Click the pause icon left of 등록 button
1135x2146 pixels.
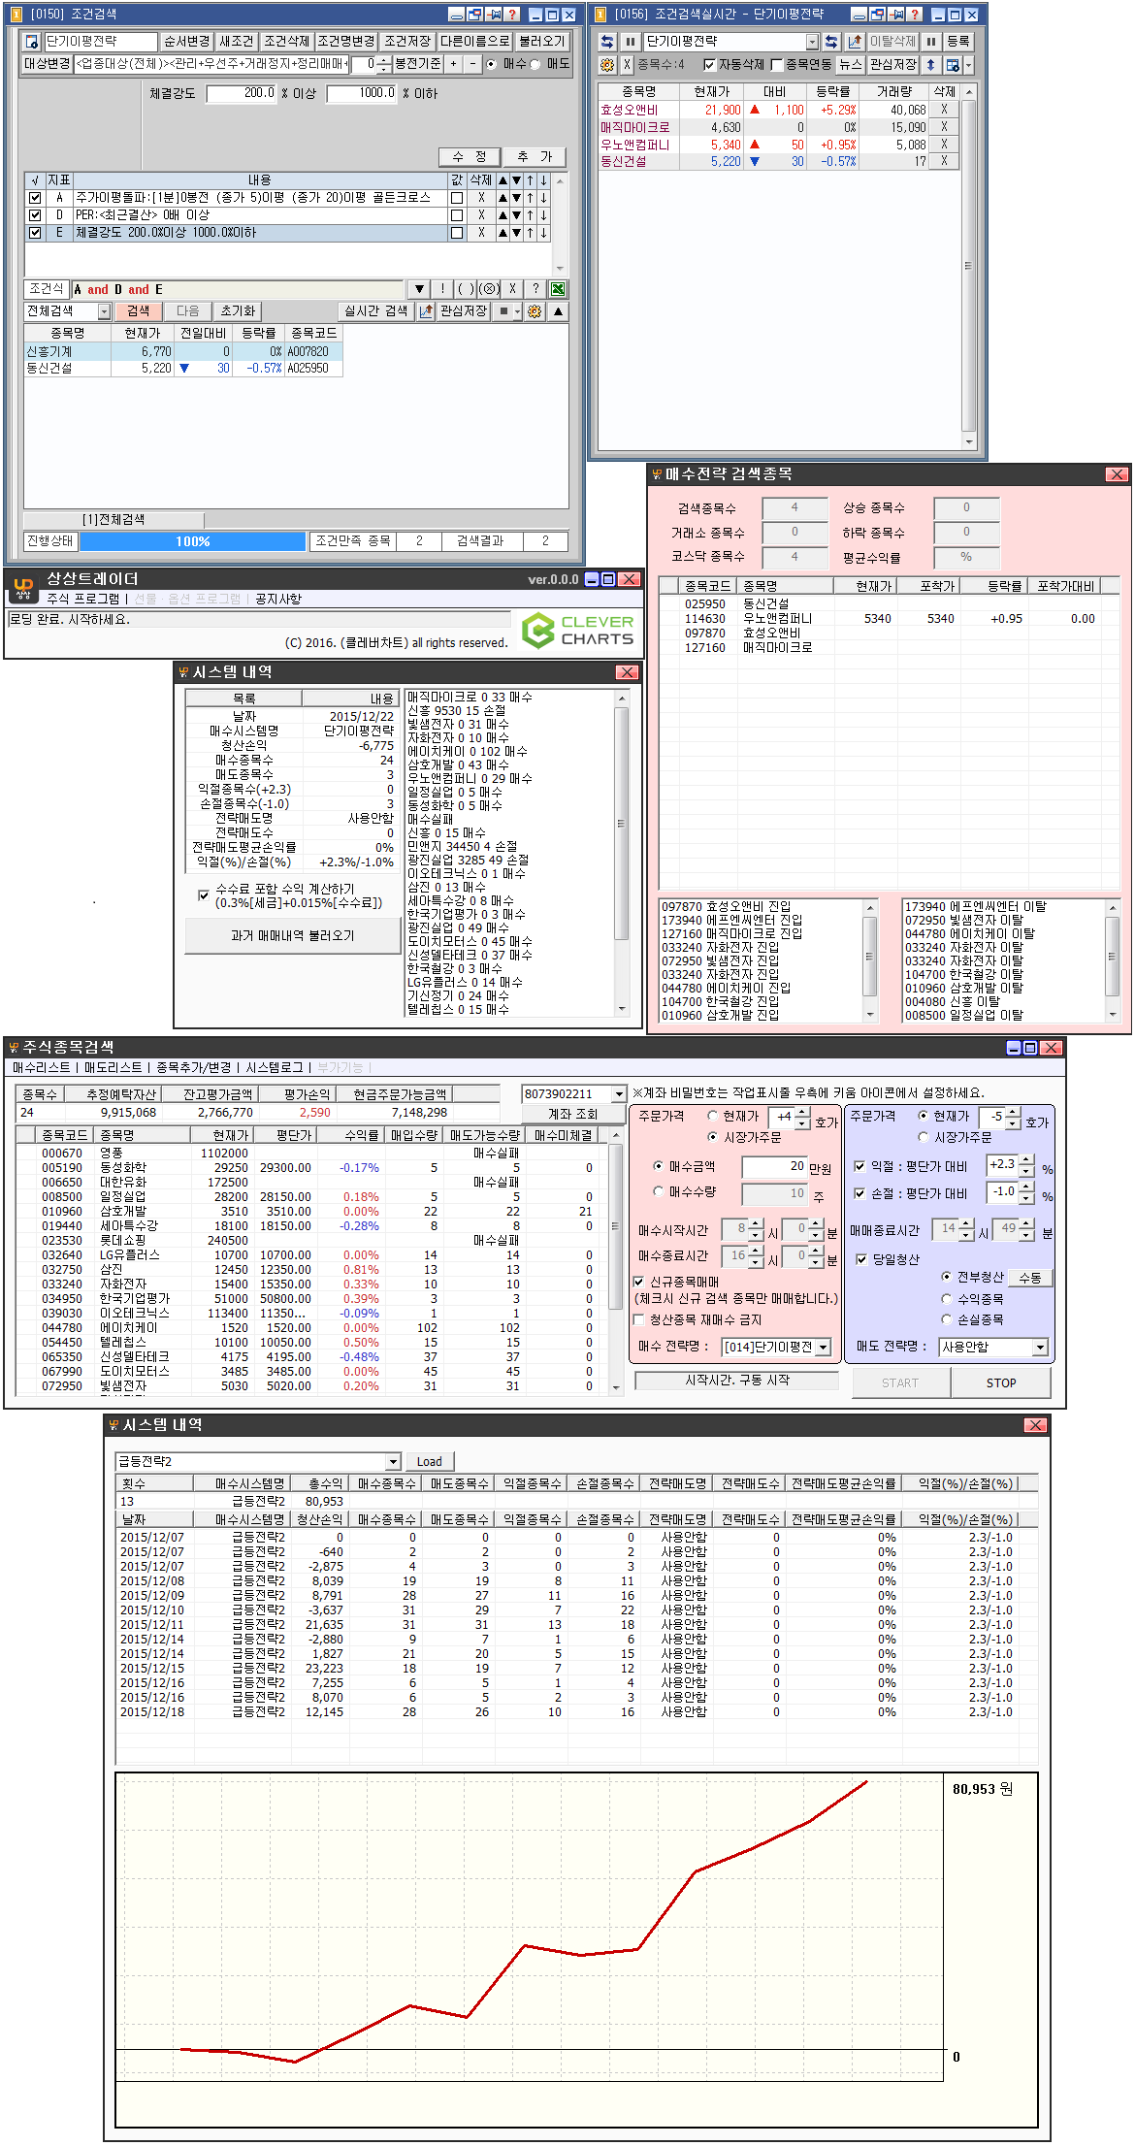coord(931,42)
